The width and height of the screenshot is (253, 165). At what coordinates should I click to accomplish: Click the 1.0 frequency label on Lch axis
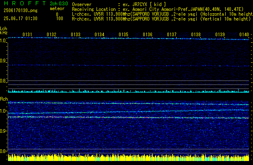click(x=3, y=41)
